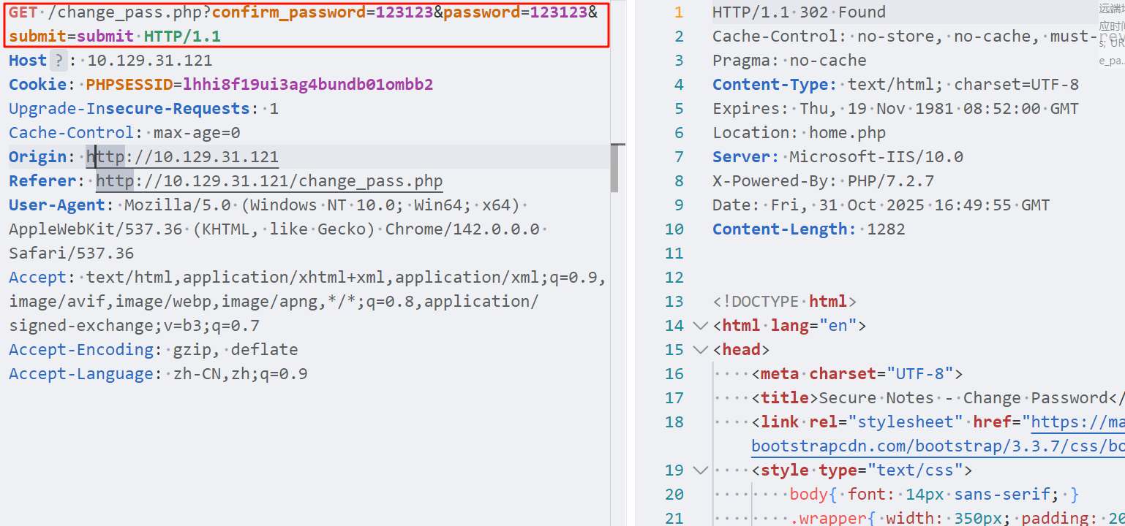This screenshot has width=1125, height=526.
Task: Open the bootstrapcdn stylesheet link
Action: (x=936, y=446)
